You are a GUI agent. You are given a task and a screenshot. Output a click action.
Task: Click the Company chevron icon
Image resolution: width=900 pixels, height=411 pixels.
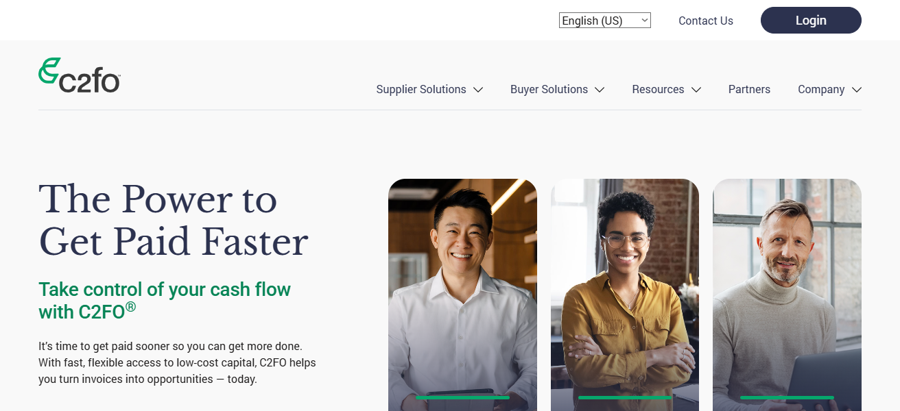856,90
